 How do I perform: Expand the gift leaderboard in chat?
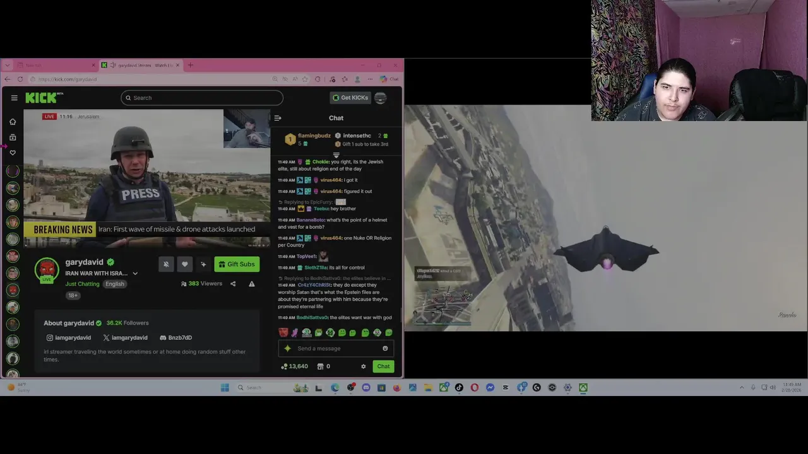coord(336,155)
